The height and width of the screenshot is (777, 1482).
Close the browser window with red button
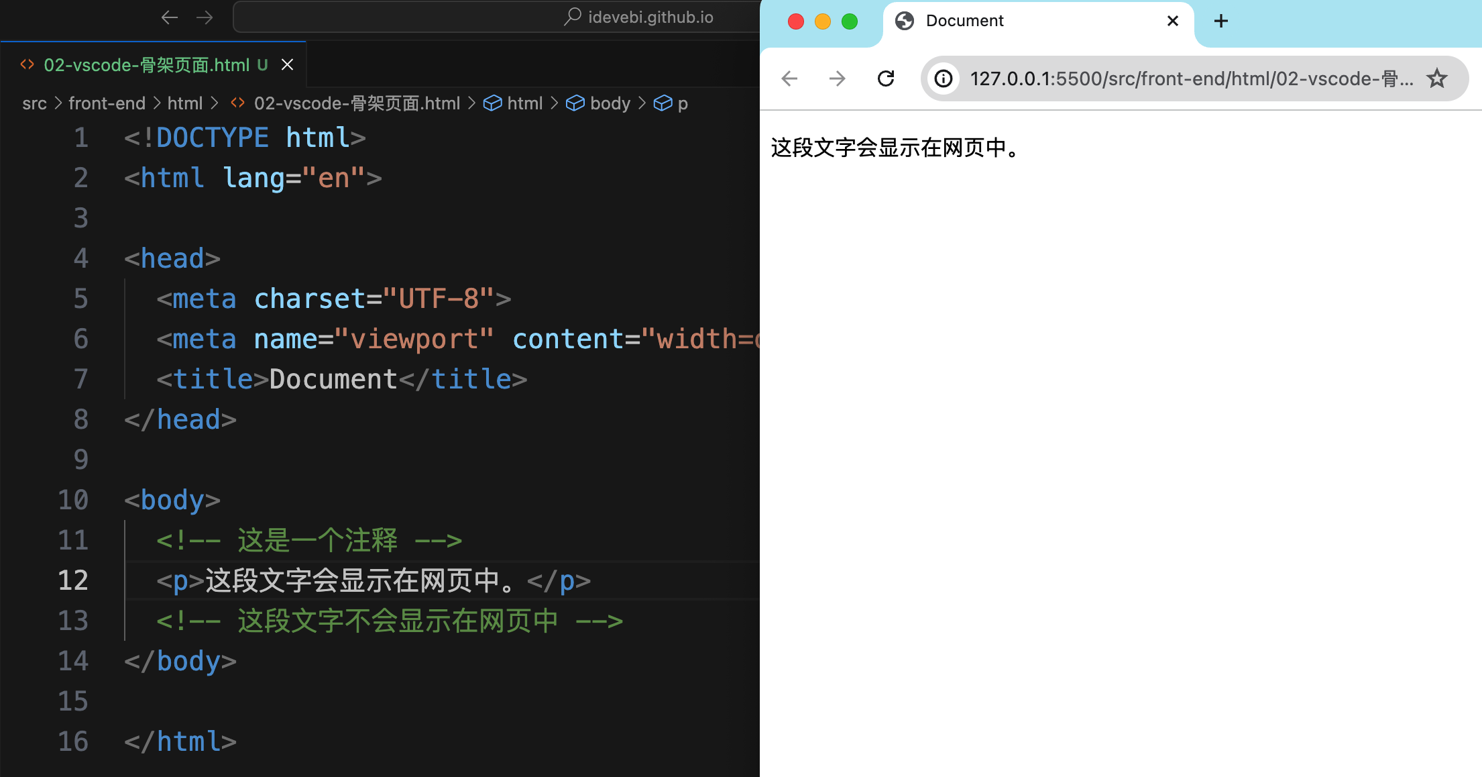[796, 21]
